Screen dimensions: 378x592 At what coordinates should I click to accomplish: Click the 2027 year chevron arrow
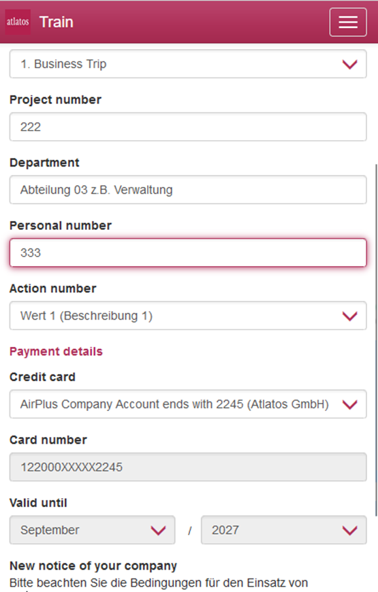click(x=349, y=531)
